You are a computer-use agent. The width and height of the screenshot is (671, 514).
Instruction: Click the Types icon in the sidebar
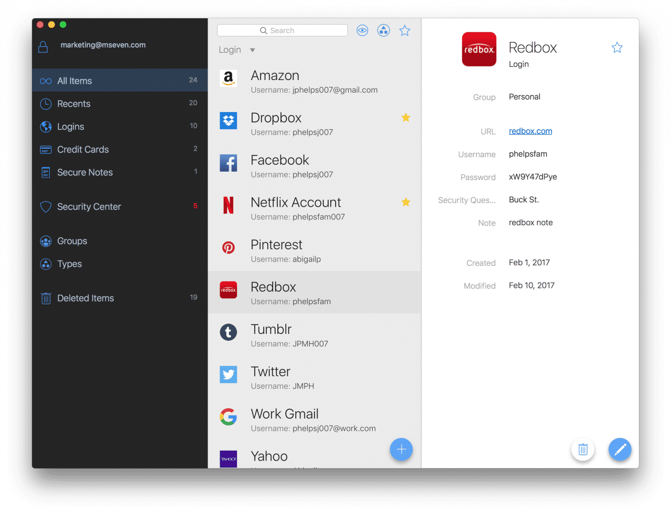(x=46, y=264)
